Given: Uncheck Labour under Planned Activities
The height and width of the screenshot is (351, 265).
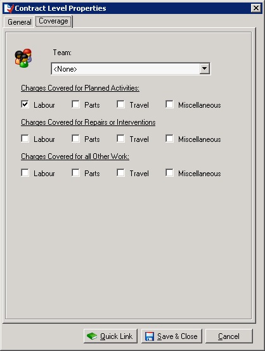Looking at the screenshot, I should (x=25, y=105).
